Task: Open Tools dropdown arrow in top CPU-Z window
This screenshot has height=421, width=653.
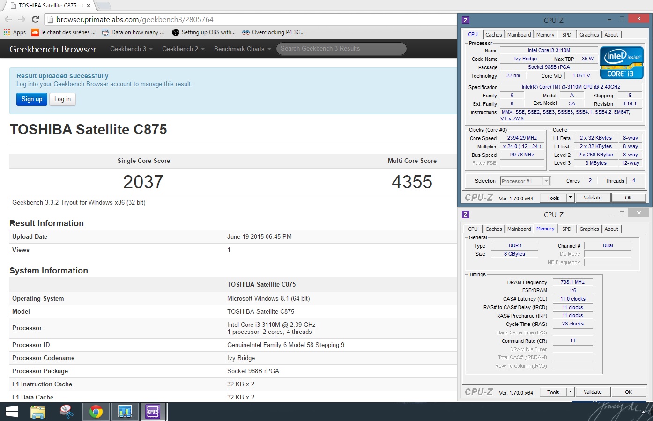Action: click(570, 198)
